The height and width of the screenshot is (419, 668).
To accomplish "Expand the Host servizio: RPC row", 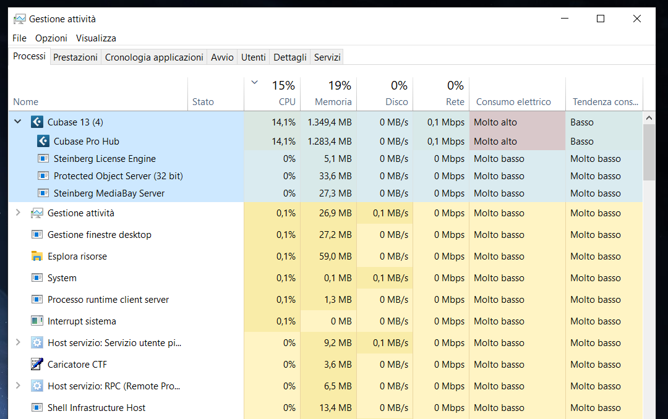I will (x=18, y=386).
